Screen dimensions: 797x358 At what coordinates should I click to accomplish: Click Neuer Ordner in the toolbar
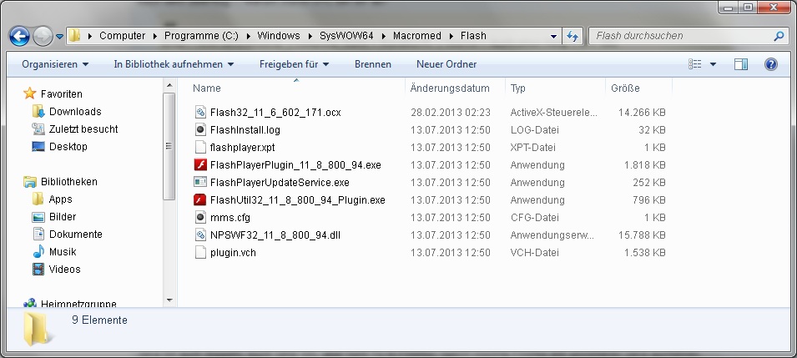[446, 64]
